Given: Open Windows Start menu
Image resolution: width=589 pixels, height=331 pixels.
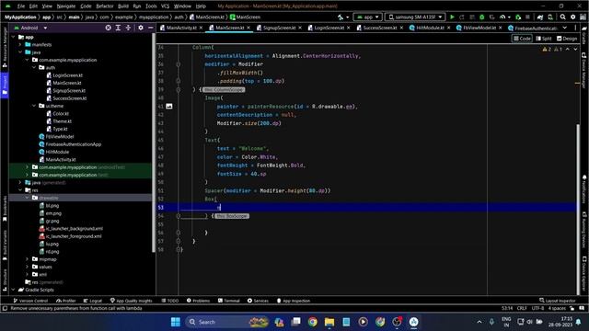Looking at the screenshot, I should [x=176, y=322].
